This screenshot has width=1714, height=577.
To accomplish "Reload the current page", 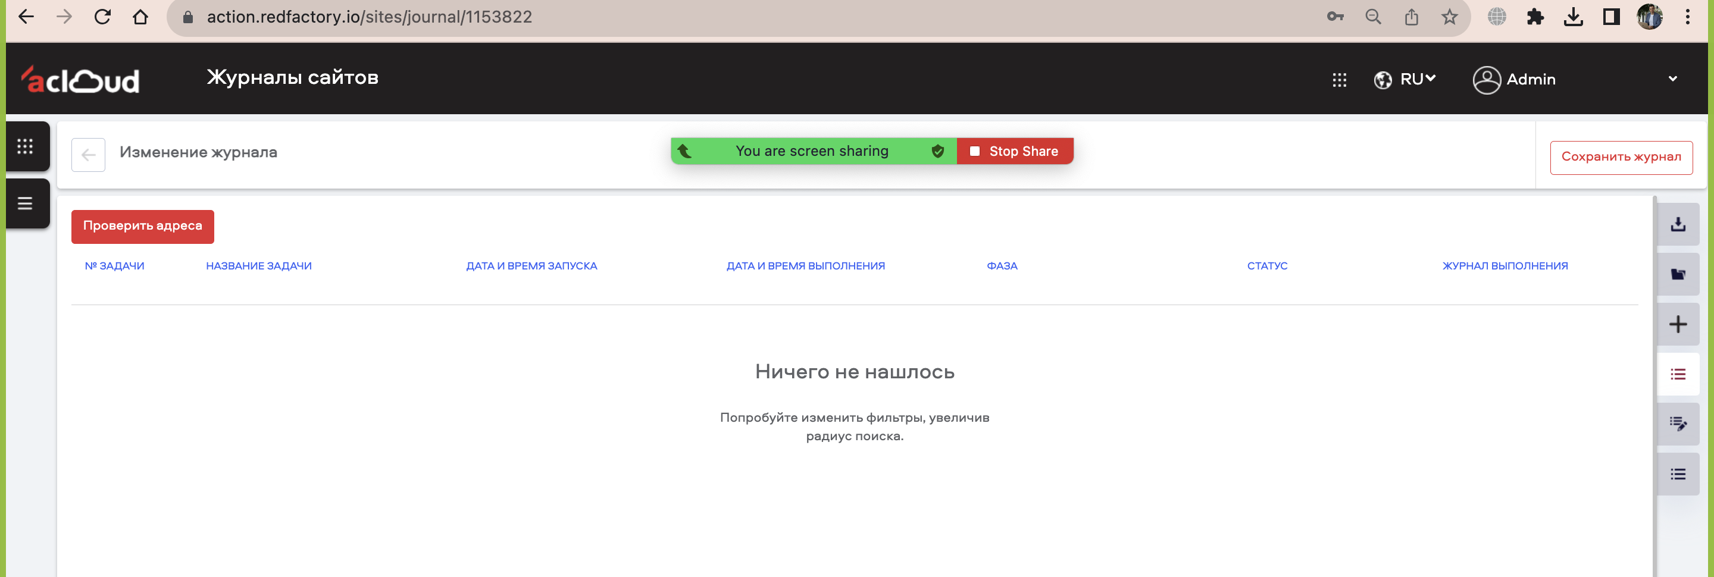I will pyautogui.click(x=102, y=17).
